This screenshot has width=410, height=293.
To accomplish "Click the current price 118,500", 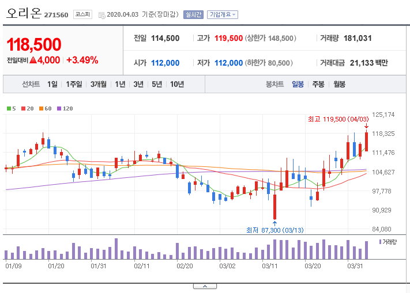I will [x=34, y=44].
